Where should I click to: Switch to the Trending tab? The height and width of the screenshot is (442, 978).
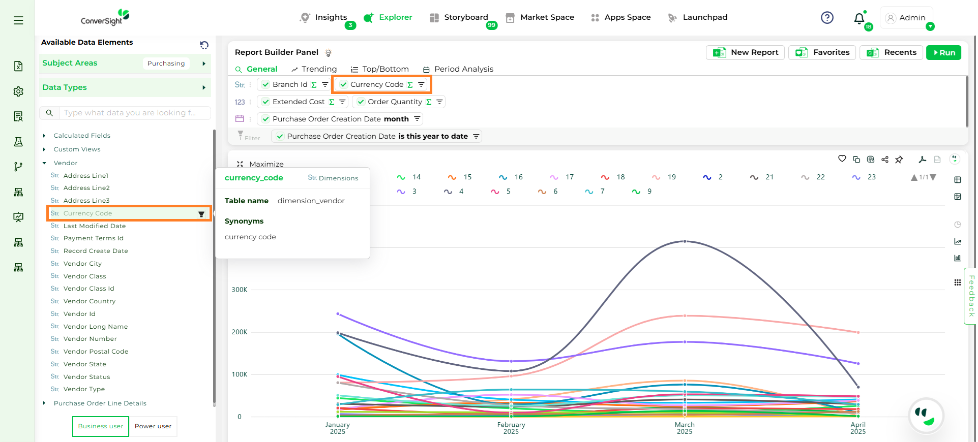pyautogui.click(x=314, y=69)
